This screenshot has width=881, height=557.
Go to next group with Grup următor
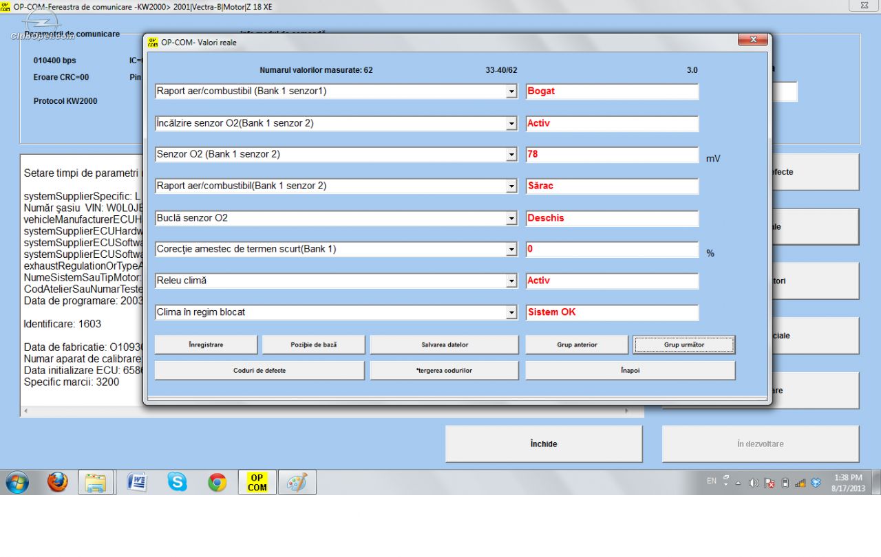pyautogui.click(x=684, y=345)
